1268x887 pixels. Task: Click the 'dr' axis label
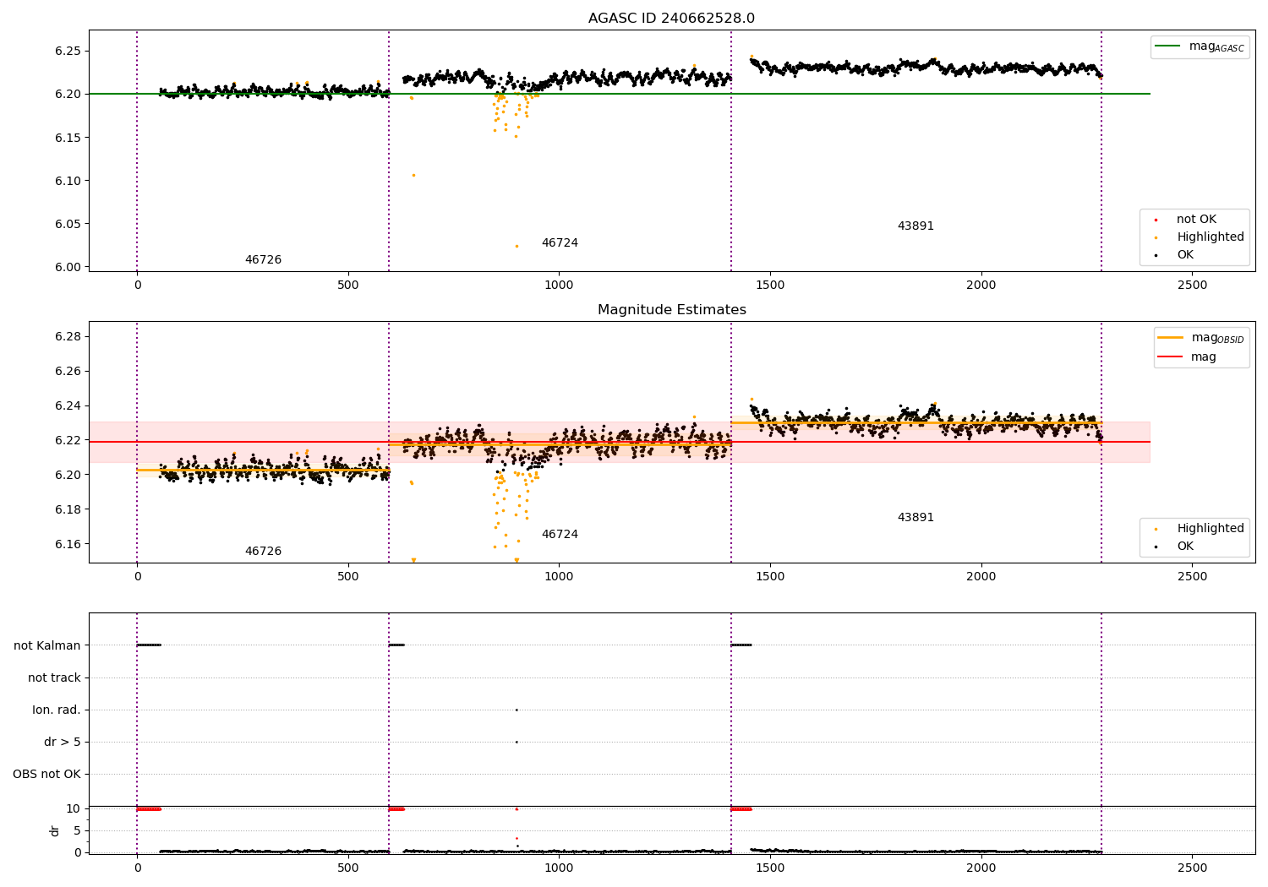coord(55,830)
